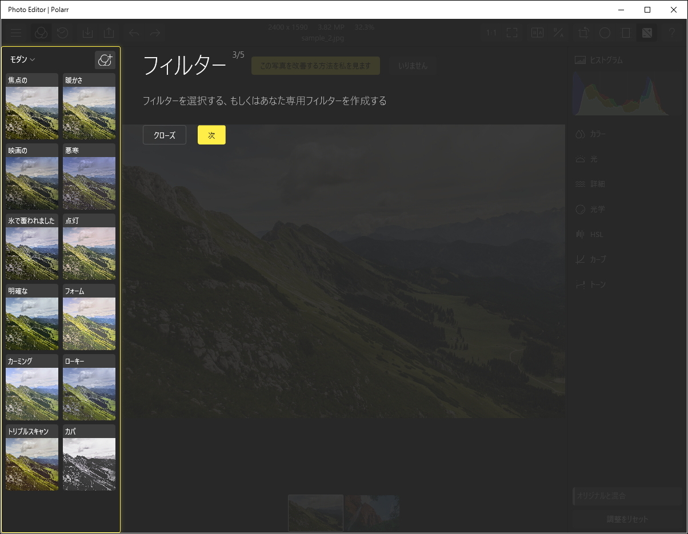688x534 pixels.
Task: Toggle side-by-side before/after comparison
Action: pos(537,33)
